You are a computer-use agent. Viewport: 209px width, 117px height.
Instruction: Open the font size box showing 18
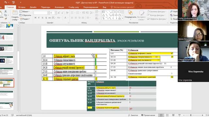click(53, 13)
